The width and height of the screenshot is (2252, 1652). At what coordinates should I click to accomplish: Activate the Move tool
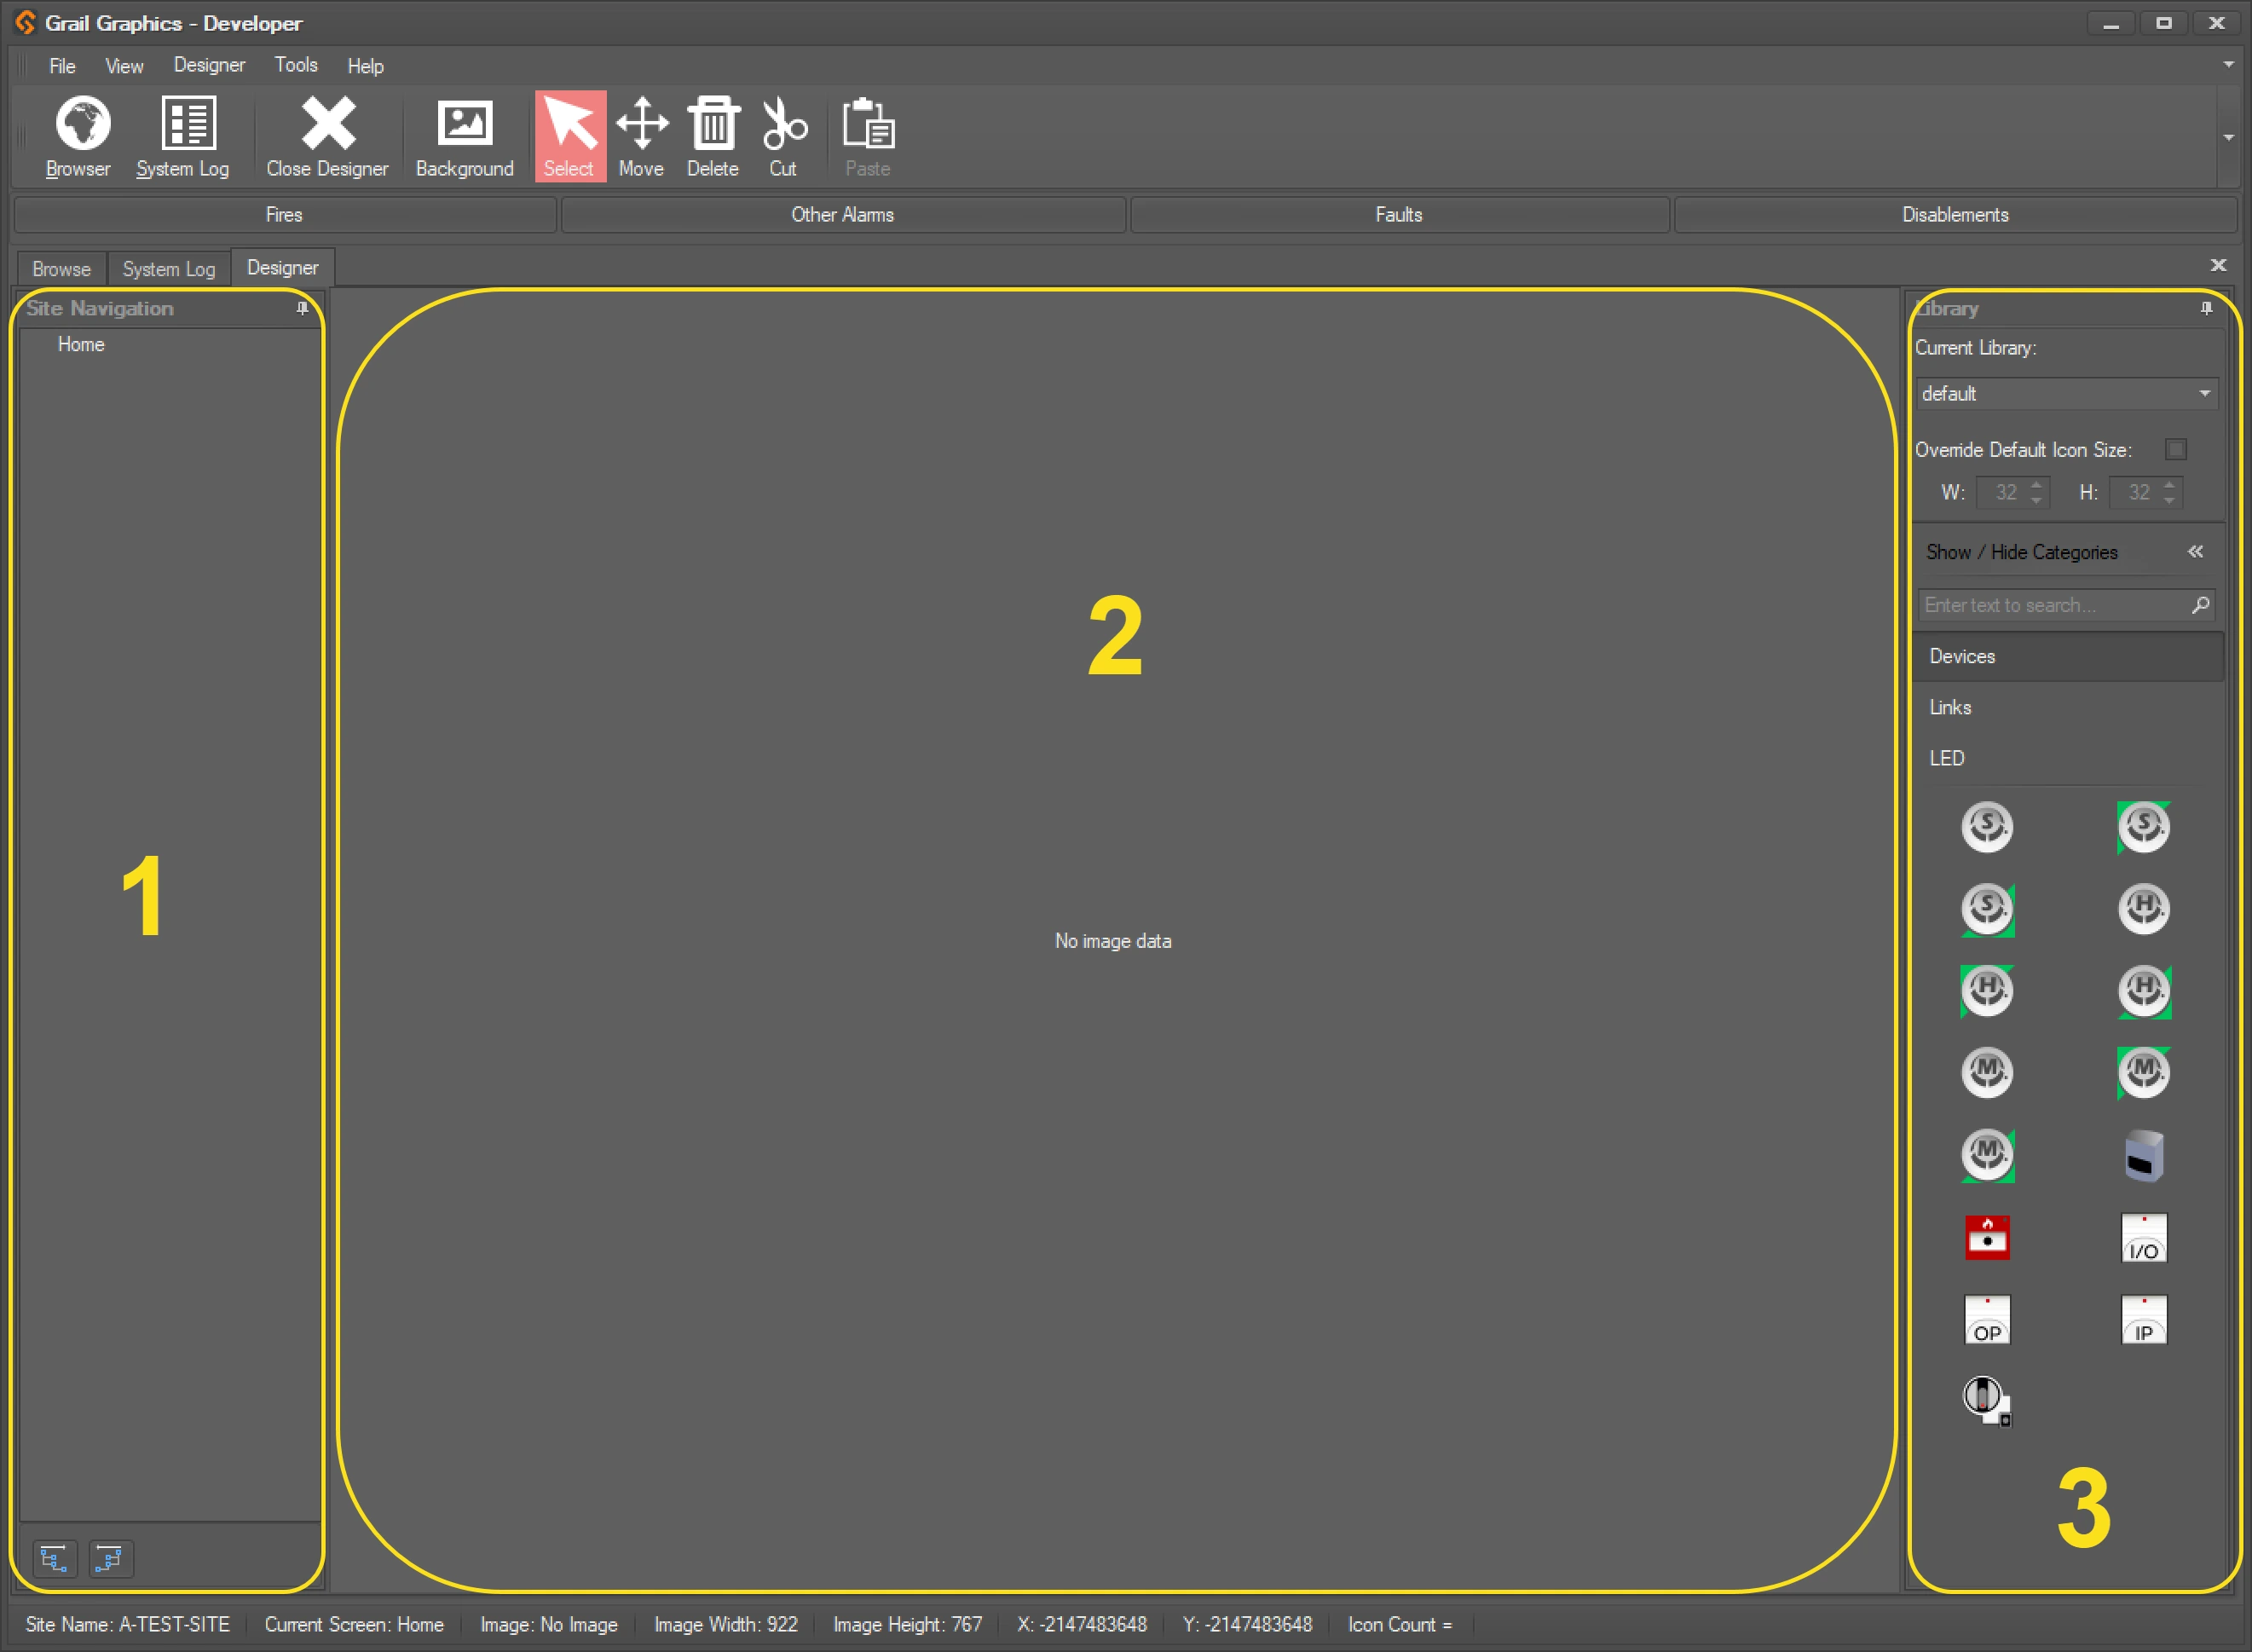point(642,135)
